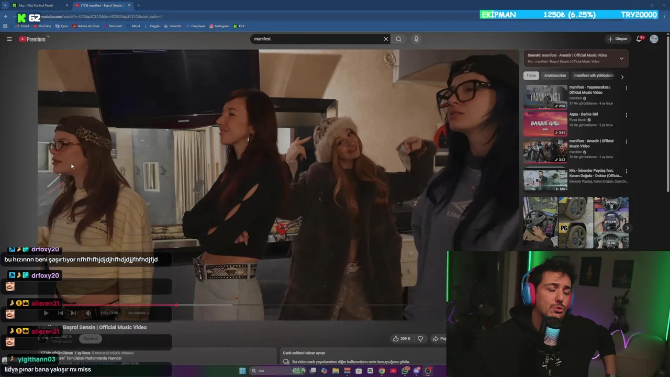Image resolution: width=670 pixels, height=377 pixels.
Task: Skip to previous video in player
Action: (60, 313)
